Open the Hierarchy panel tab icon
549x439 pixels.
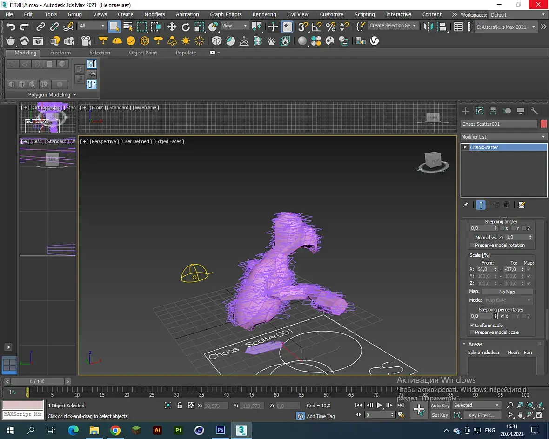tap(493, 111)
